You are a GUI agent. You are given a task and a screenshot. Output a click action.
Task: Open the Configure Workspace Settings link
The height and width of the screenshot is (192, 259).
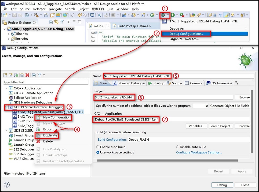pyautogui.click(x=199, y=152)
